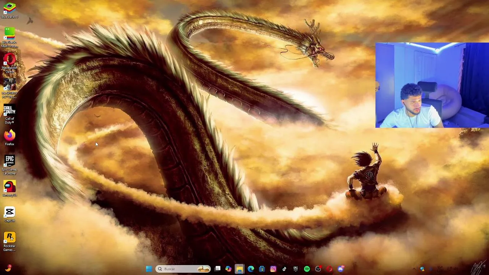The height and width of the screenshot is (275, 489).
Task: Click the network warning tray icon
Action: click(423, 269)
